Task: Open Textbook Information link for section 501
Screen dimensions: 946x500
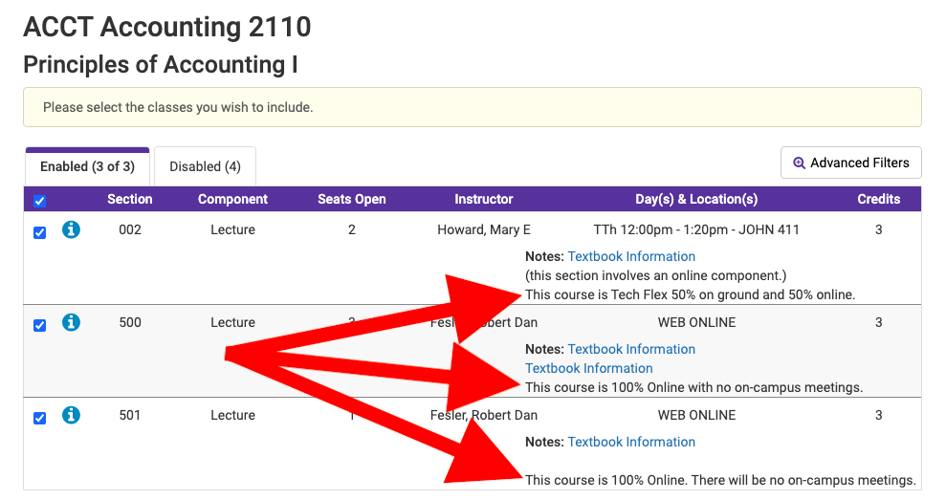Action: click(x=631, y=442)
